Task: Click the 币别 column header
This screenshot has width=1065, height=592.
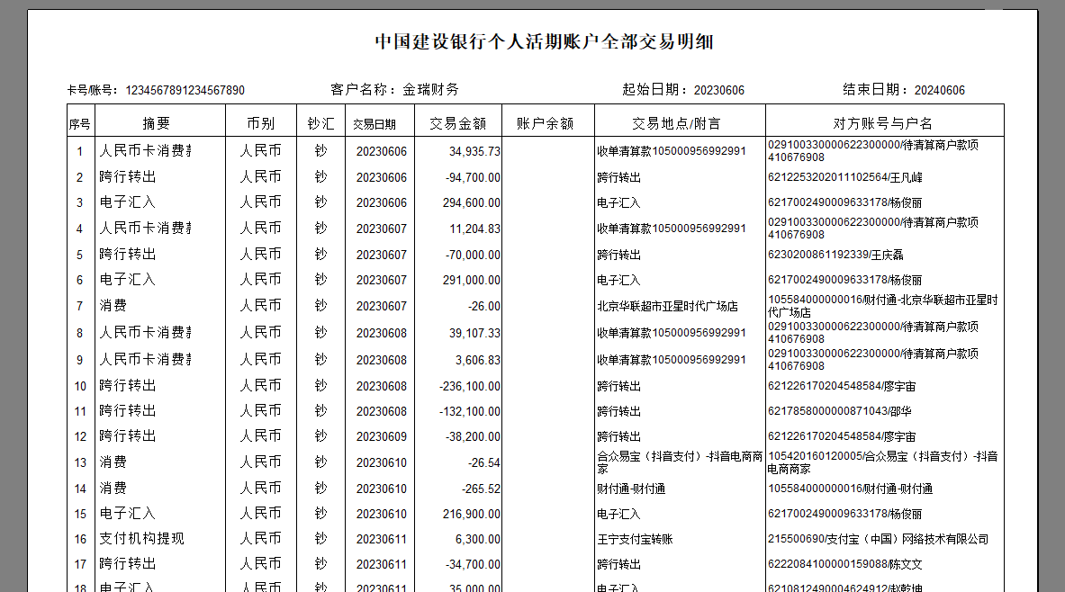Action: (x=261, y=123)
